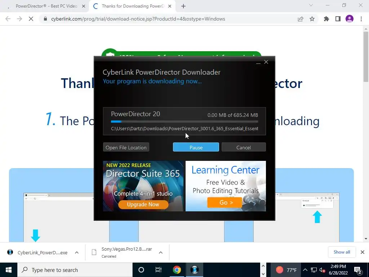The height and width of the screenshot is (277, 369).
Task: Open a new browser tab
Action: 183,6
